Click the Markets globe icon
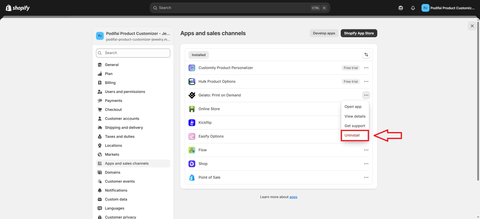480x219 pixels. [x=100, y=154]
